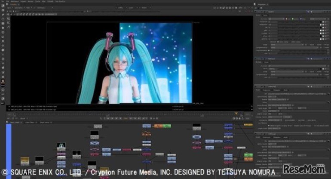Toggle the black clamp checkbox
Viewport: 331px width, 179px height.
[278, 42]
